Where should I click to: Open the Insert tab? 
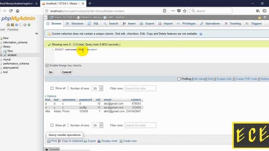point(129,23)
